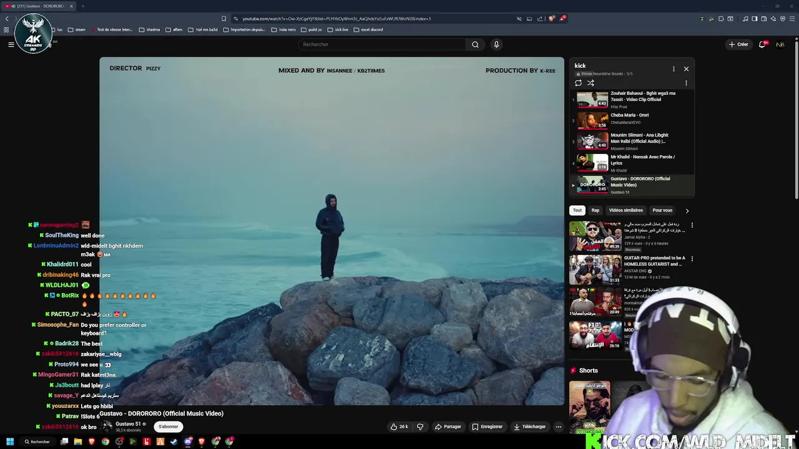Viewport: 799px width, 449px height.
Task: Open the YouTube notifications bell
Action: pyautogui.click(x=762, y=44)
